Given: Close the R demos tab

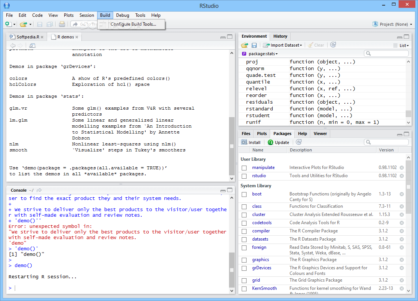Looking at the screenshot, I should tap(77, 37).
